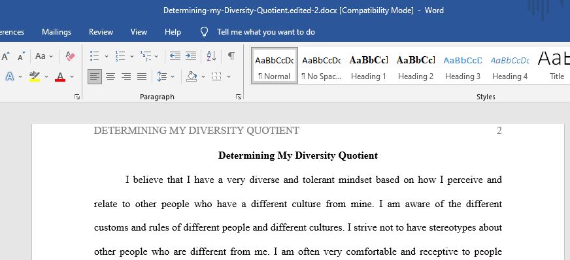570x260 pixels.
Task: Click the Grow Font icon
Action: [5, 56]
